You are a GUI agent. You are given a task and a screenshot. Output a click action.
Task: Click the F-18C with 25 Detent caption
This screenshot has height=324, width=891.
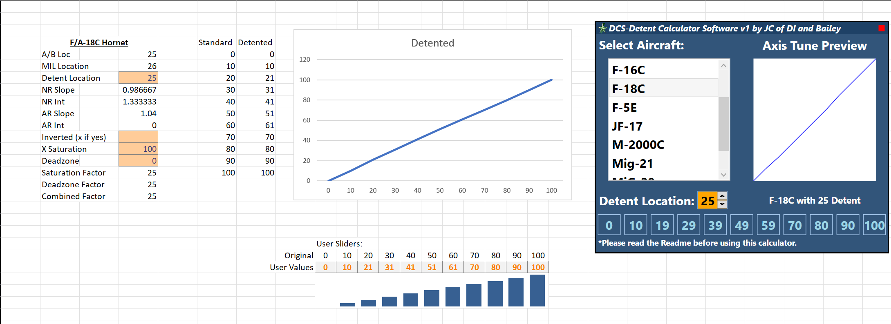(815, 200)
